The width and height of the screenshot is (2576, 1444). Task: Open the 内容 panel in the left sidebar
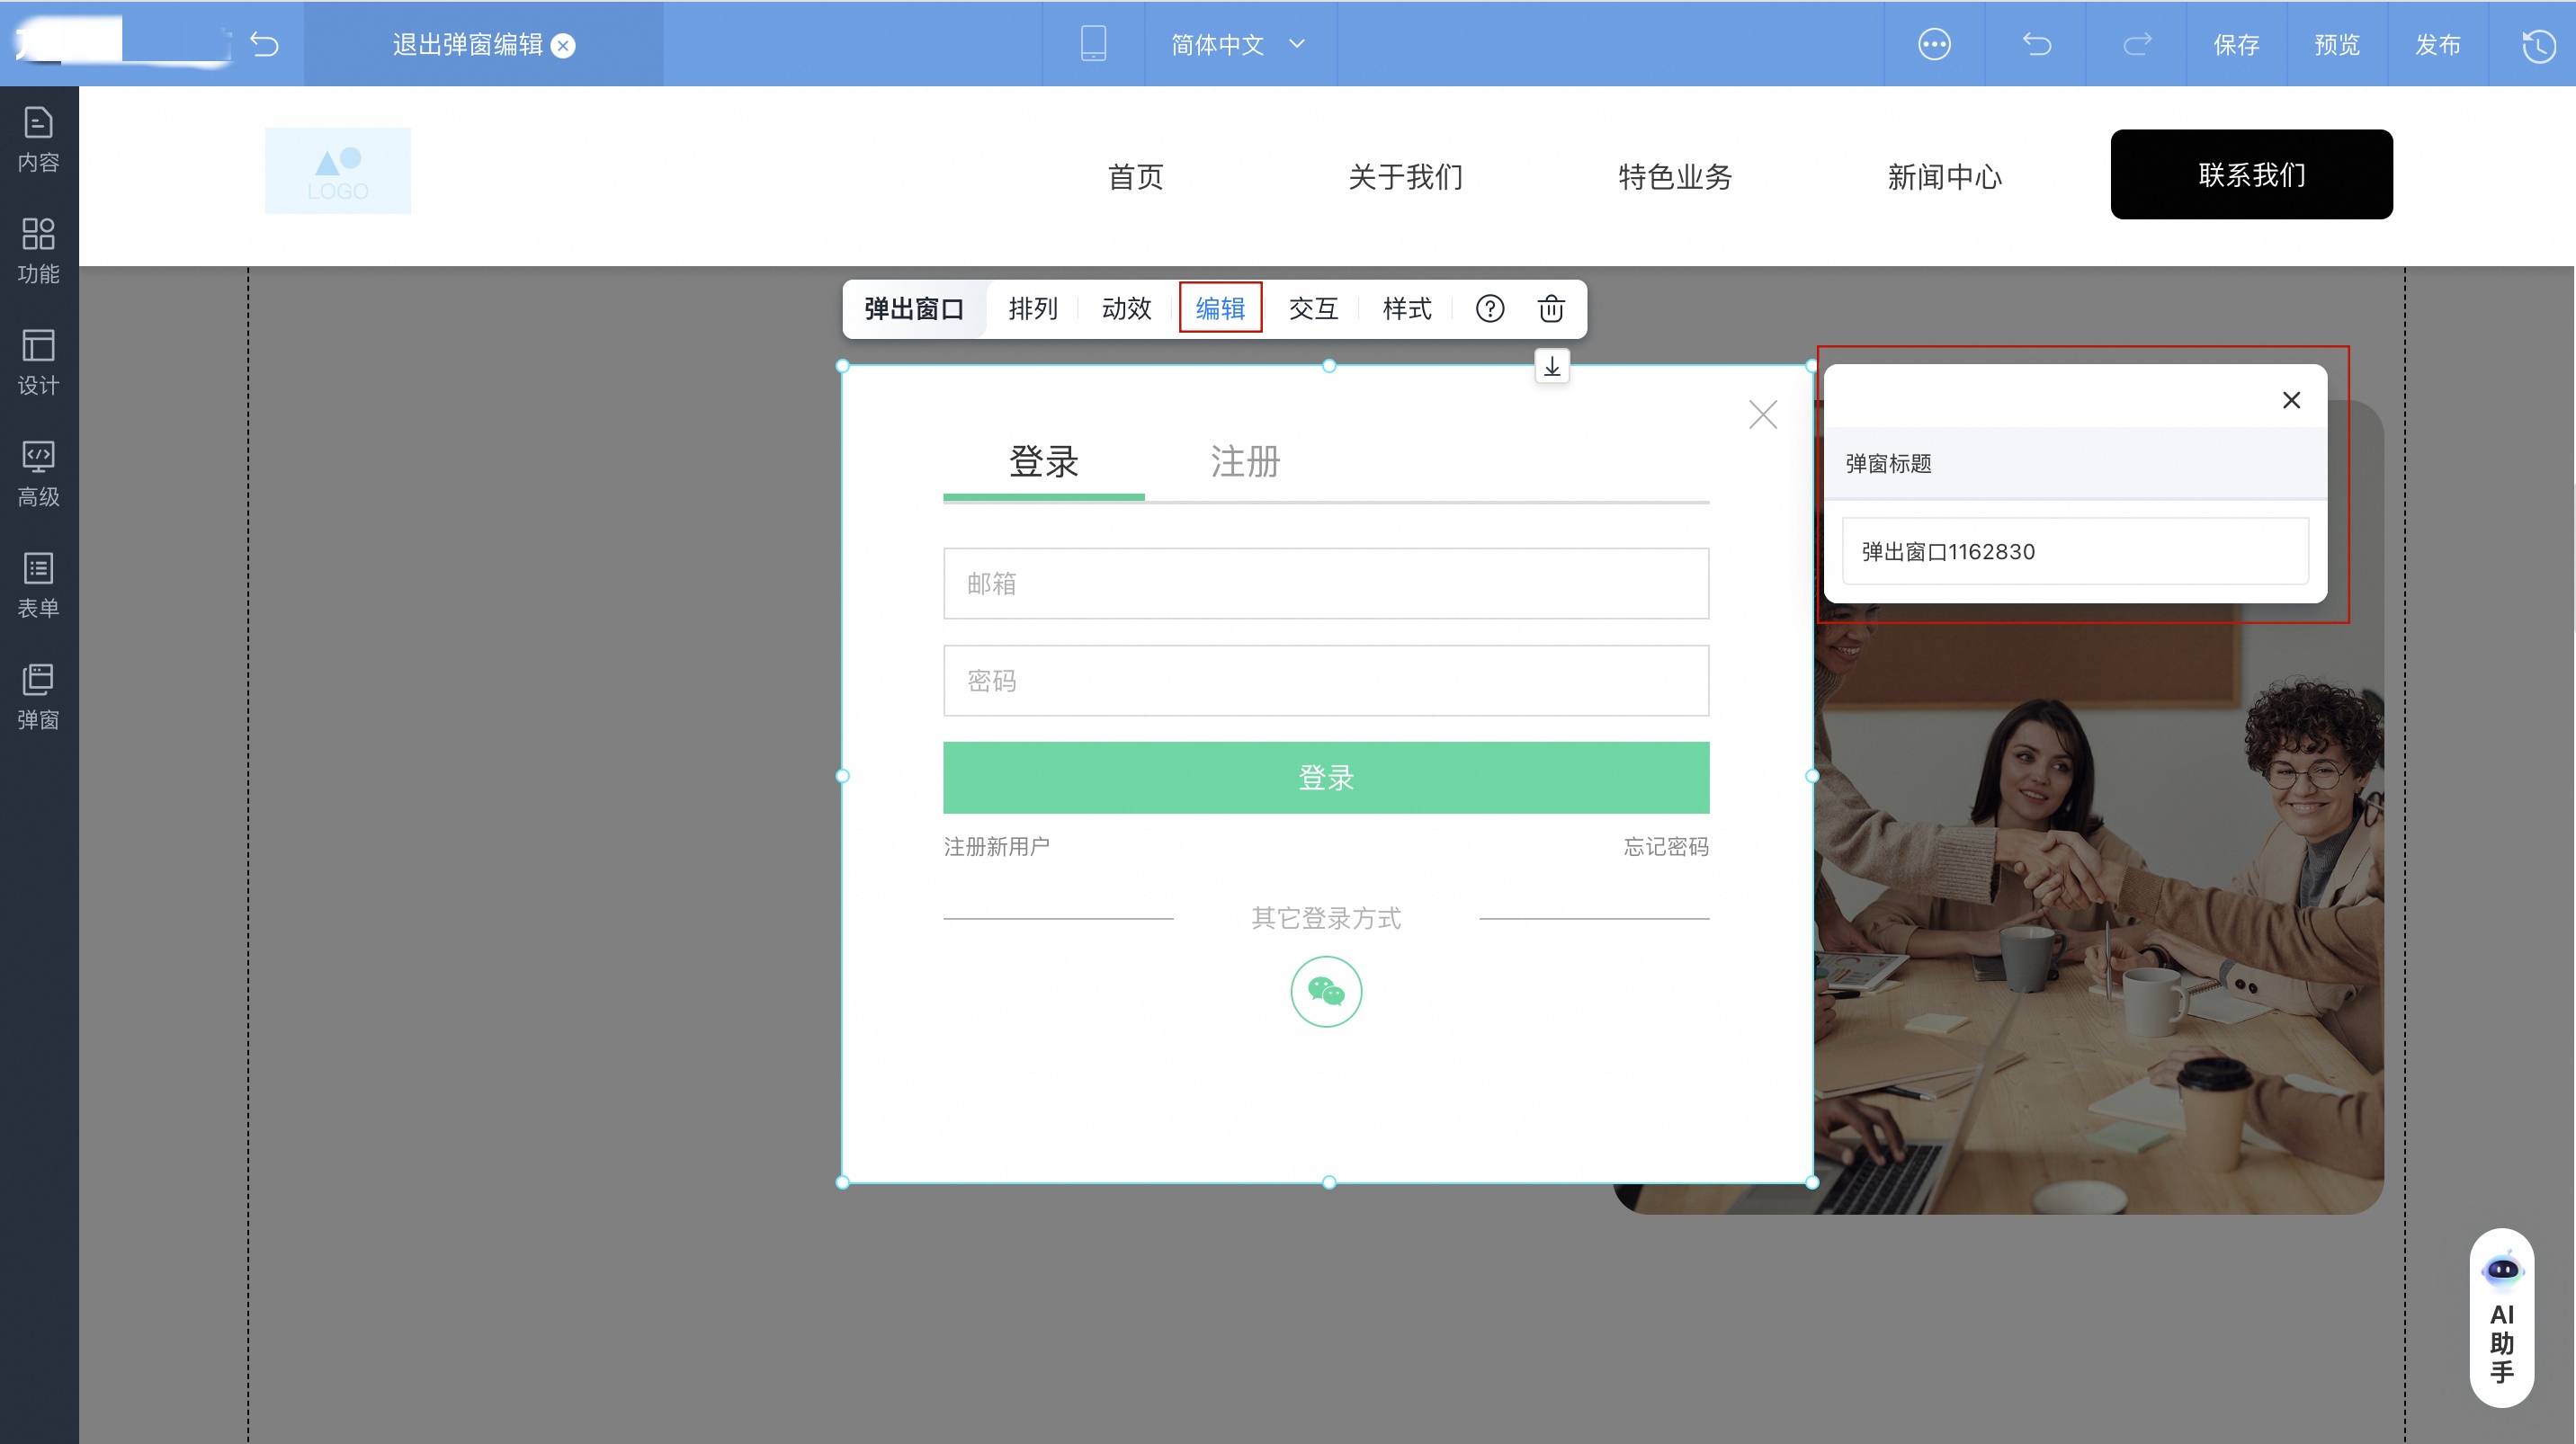coord(38,138)
